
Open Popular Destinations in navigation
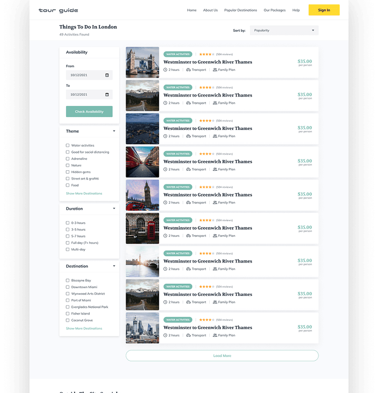240,10
